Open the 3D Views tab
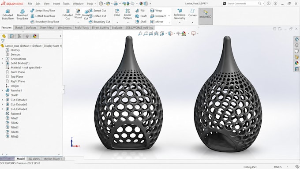 coord(34,159)
